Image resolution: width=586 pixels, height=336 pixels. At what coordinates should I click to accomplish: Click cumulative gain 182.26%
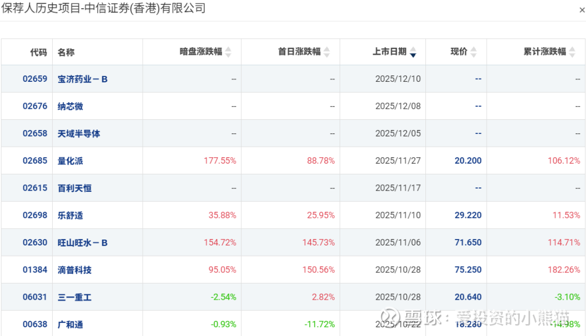click(564, 269)
